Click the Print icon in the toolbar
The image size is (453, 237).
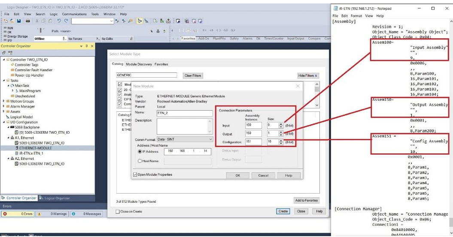[27, 21]
